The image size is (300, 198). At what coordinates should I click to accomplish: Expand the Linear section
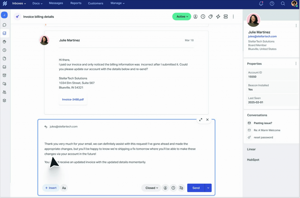[x=251, y=149]
